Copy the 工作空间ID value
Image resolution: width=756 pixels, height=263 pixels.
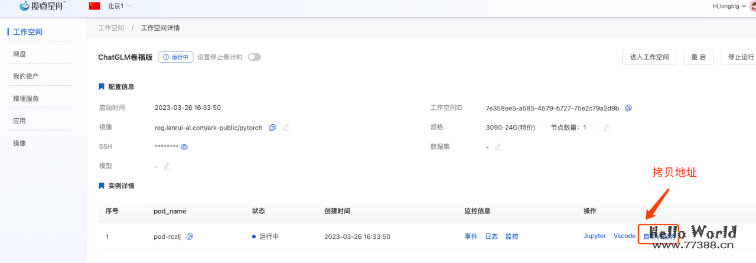[628, 108]
